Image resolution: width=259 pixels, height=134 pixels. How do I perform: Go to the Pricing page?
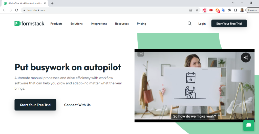[x=141, y=24]
